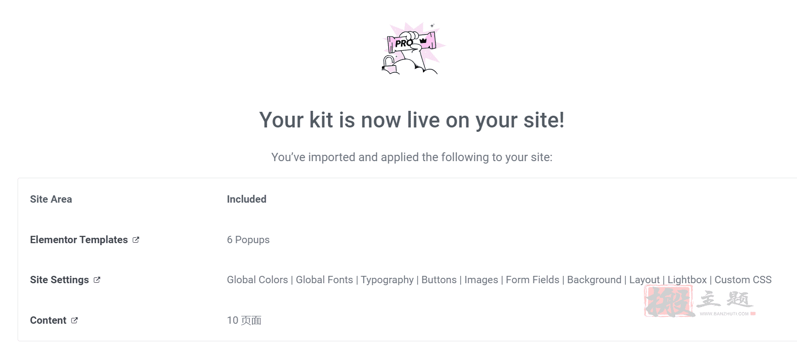Open external link icon beside Elementor Templates
The width and height of the screenshot is (797, 354).
pyautogui.click(x=136, y=240)
